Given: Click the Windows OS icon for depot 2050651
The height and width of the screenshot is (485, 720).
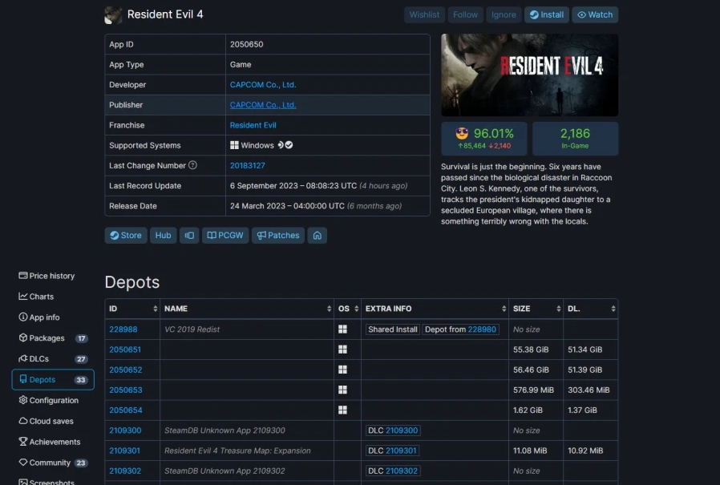Looking at the screenshot, I should 342,350.
